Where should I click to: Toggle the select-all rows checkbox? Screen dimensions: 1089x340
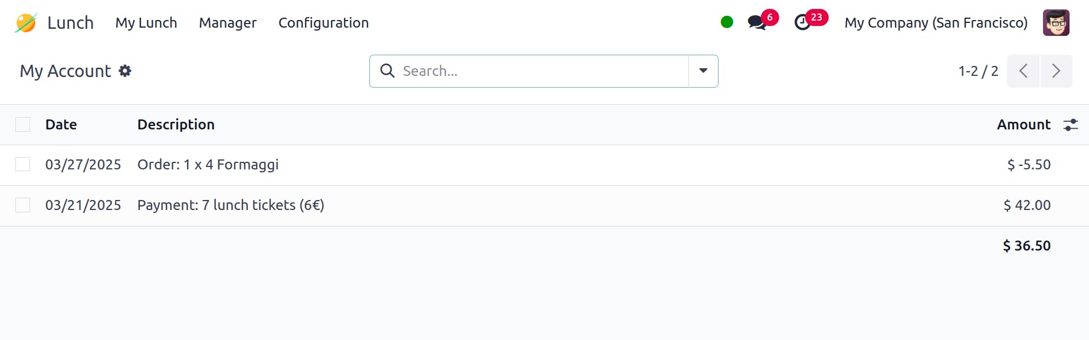23,125
